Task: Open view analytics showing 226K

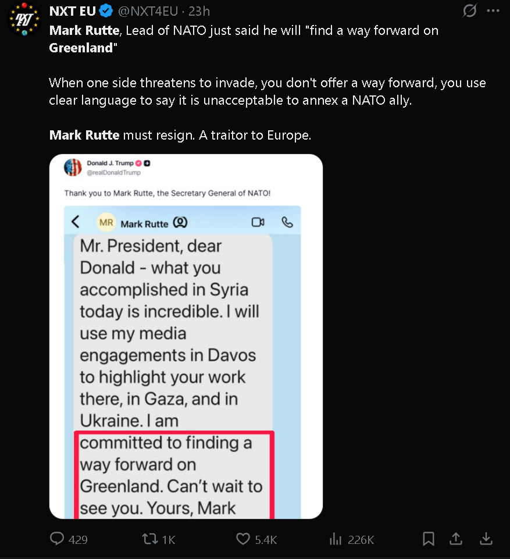Action: coord(336,539)
